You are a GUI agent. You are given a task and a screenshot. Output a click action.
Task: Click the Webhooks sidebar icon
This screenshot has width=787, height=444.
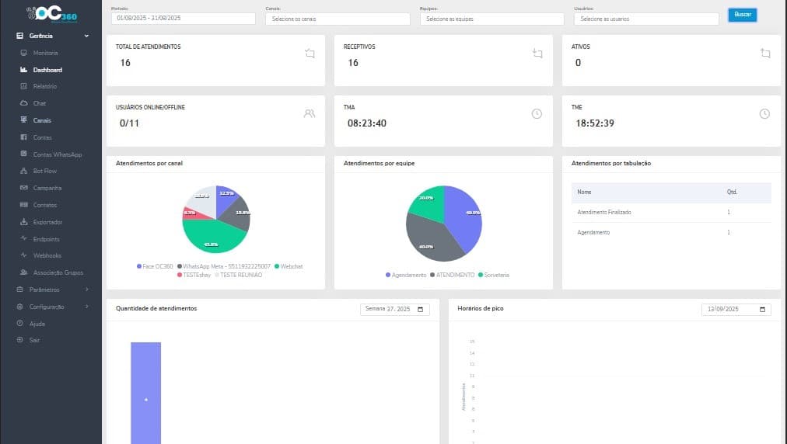point(23,255)
